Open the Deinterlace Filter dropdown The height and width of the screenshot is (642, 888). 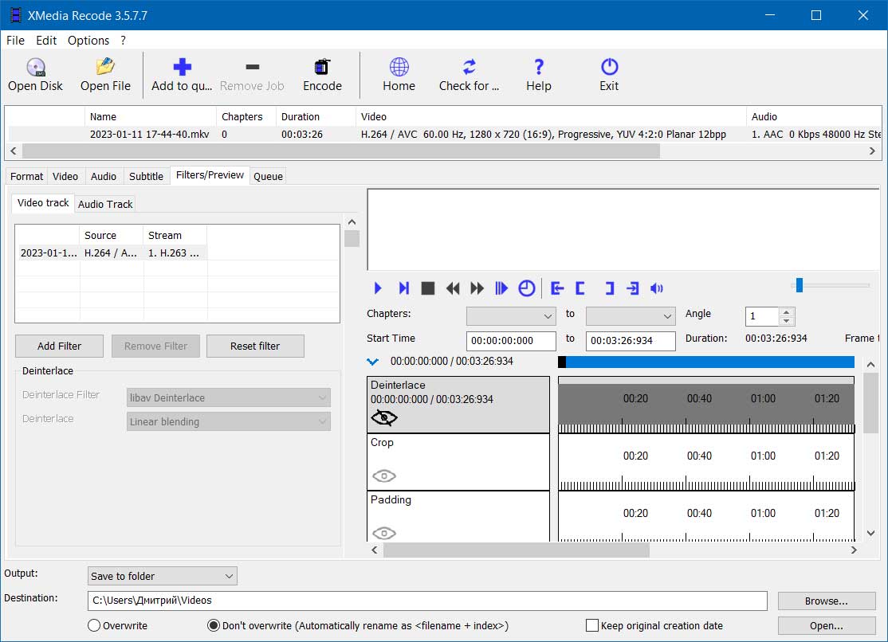[x=228, y=397]
